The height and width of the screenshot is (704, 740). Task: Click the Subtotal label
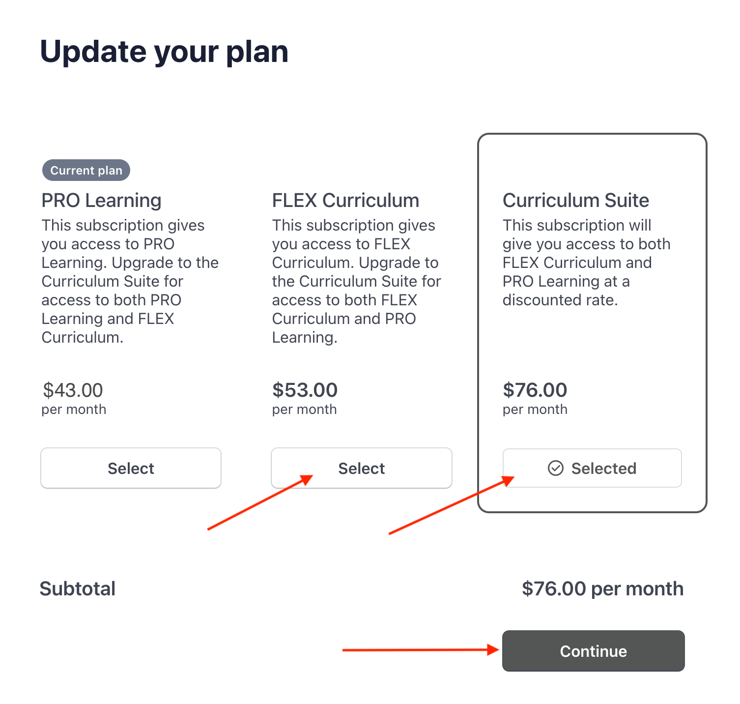[78, 588]
